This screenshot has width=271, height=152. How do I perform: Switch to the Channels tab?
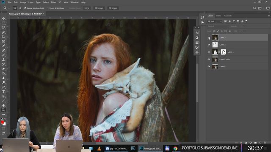tap(228, 16)
